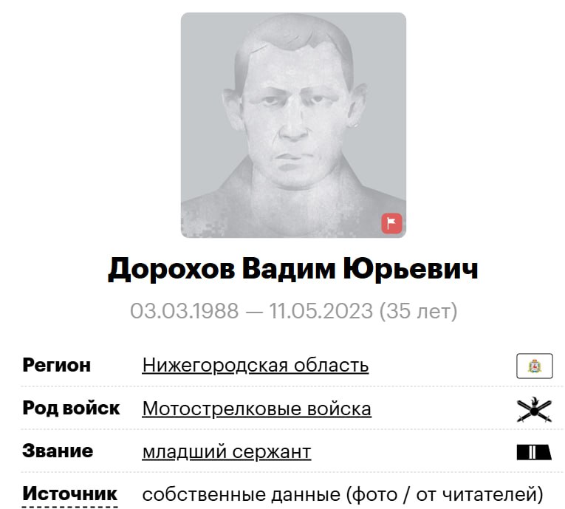Click the surname Дорохов in heading
The width and height of the screenshot is (565, 509).
(x=171, y=270)
